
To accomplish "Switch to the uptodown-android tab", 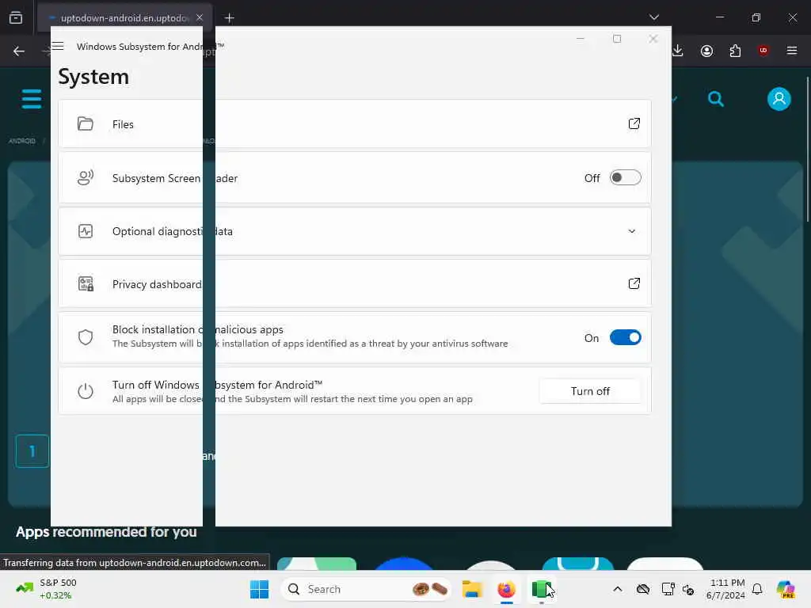I will [124, 18].
